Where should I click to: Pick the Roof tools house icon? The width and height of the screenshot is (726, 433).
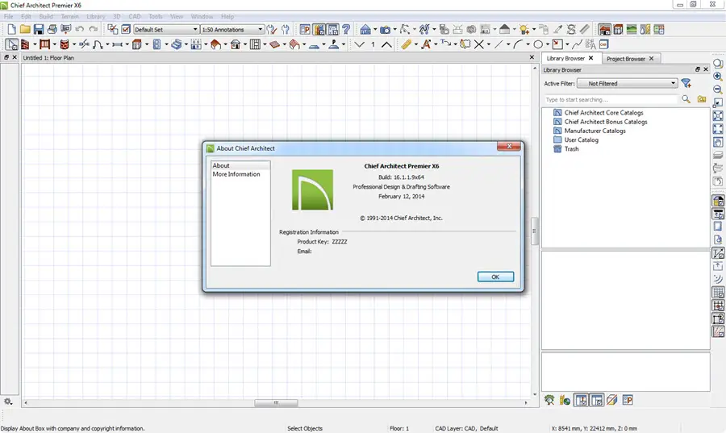(x=215, y=44)
